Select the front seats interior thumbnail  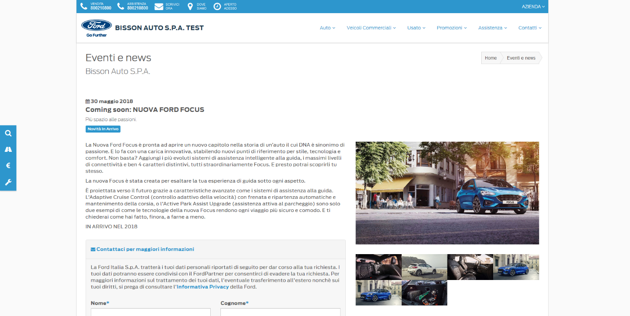pos(470,267)
